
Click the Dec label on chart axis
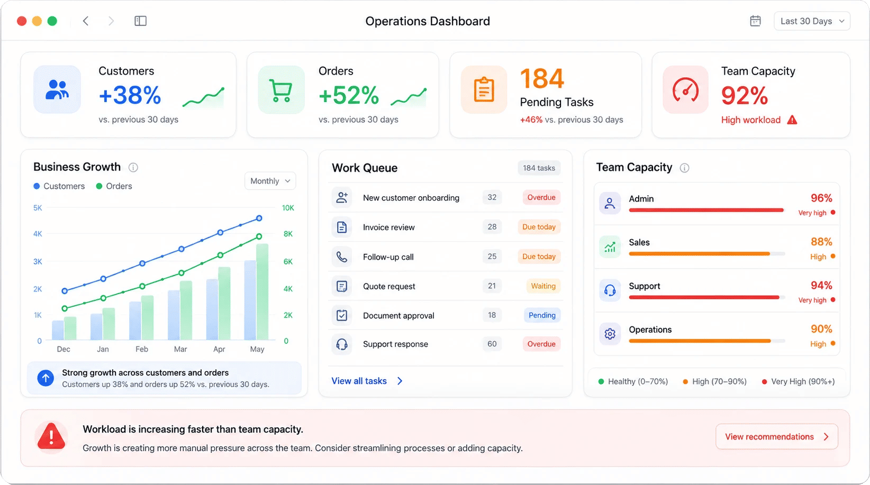64,349
